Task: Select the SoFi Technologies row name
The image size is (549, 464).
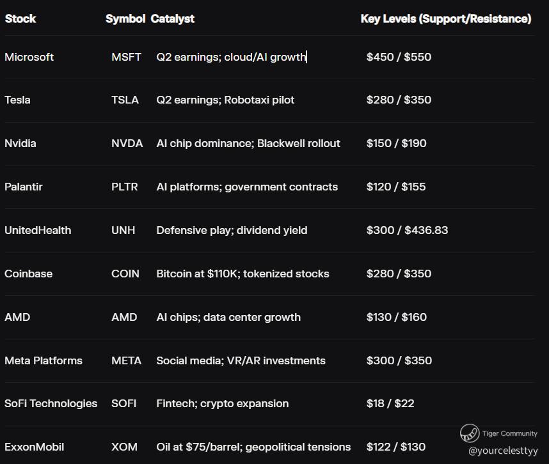Action: [x=51, y=403]
